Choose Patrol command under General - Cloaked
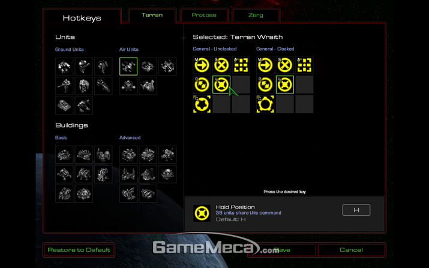Screen dimensions: 429x268 (265, 85)
